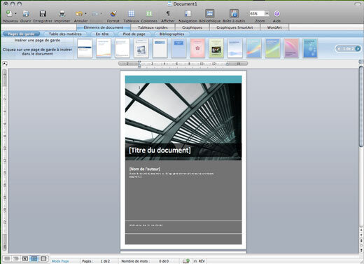Image resolution: width=364 pixels, height=264 pixels.
Task: Click the En-tête button
Action: tap(102, 34)
